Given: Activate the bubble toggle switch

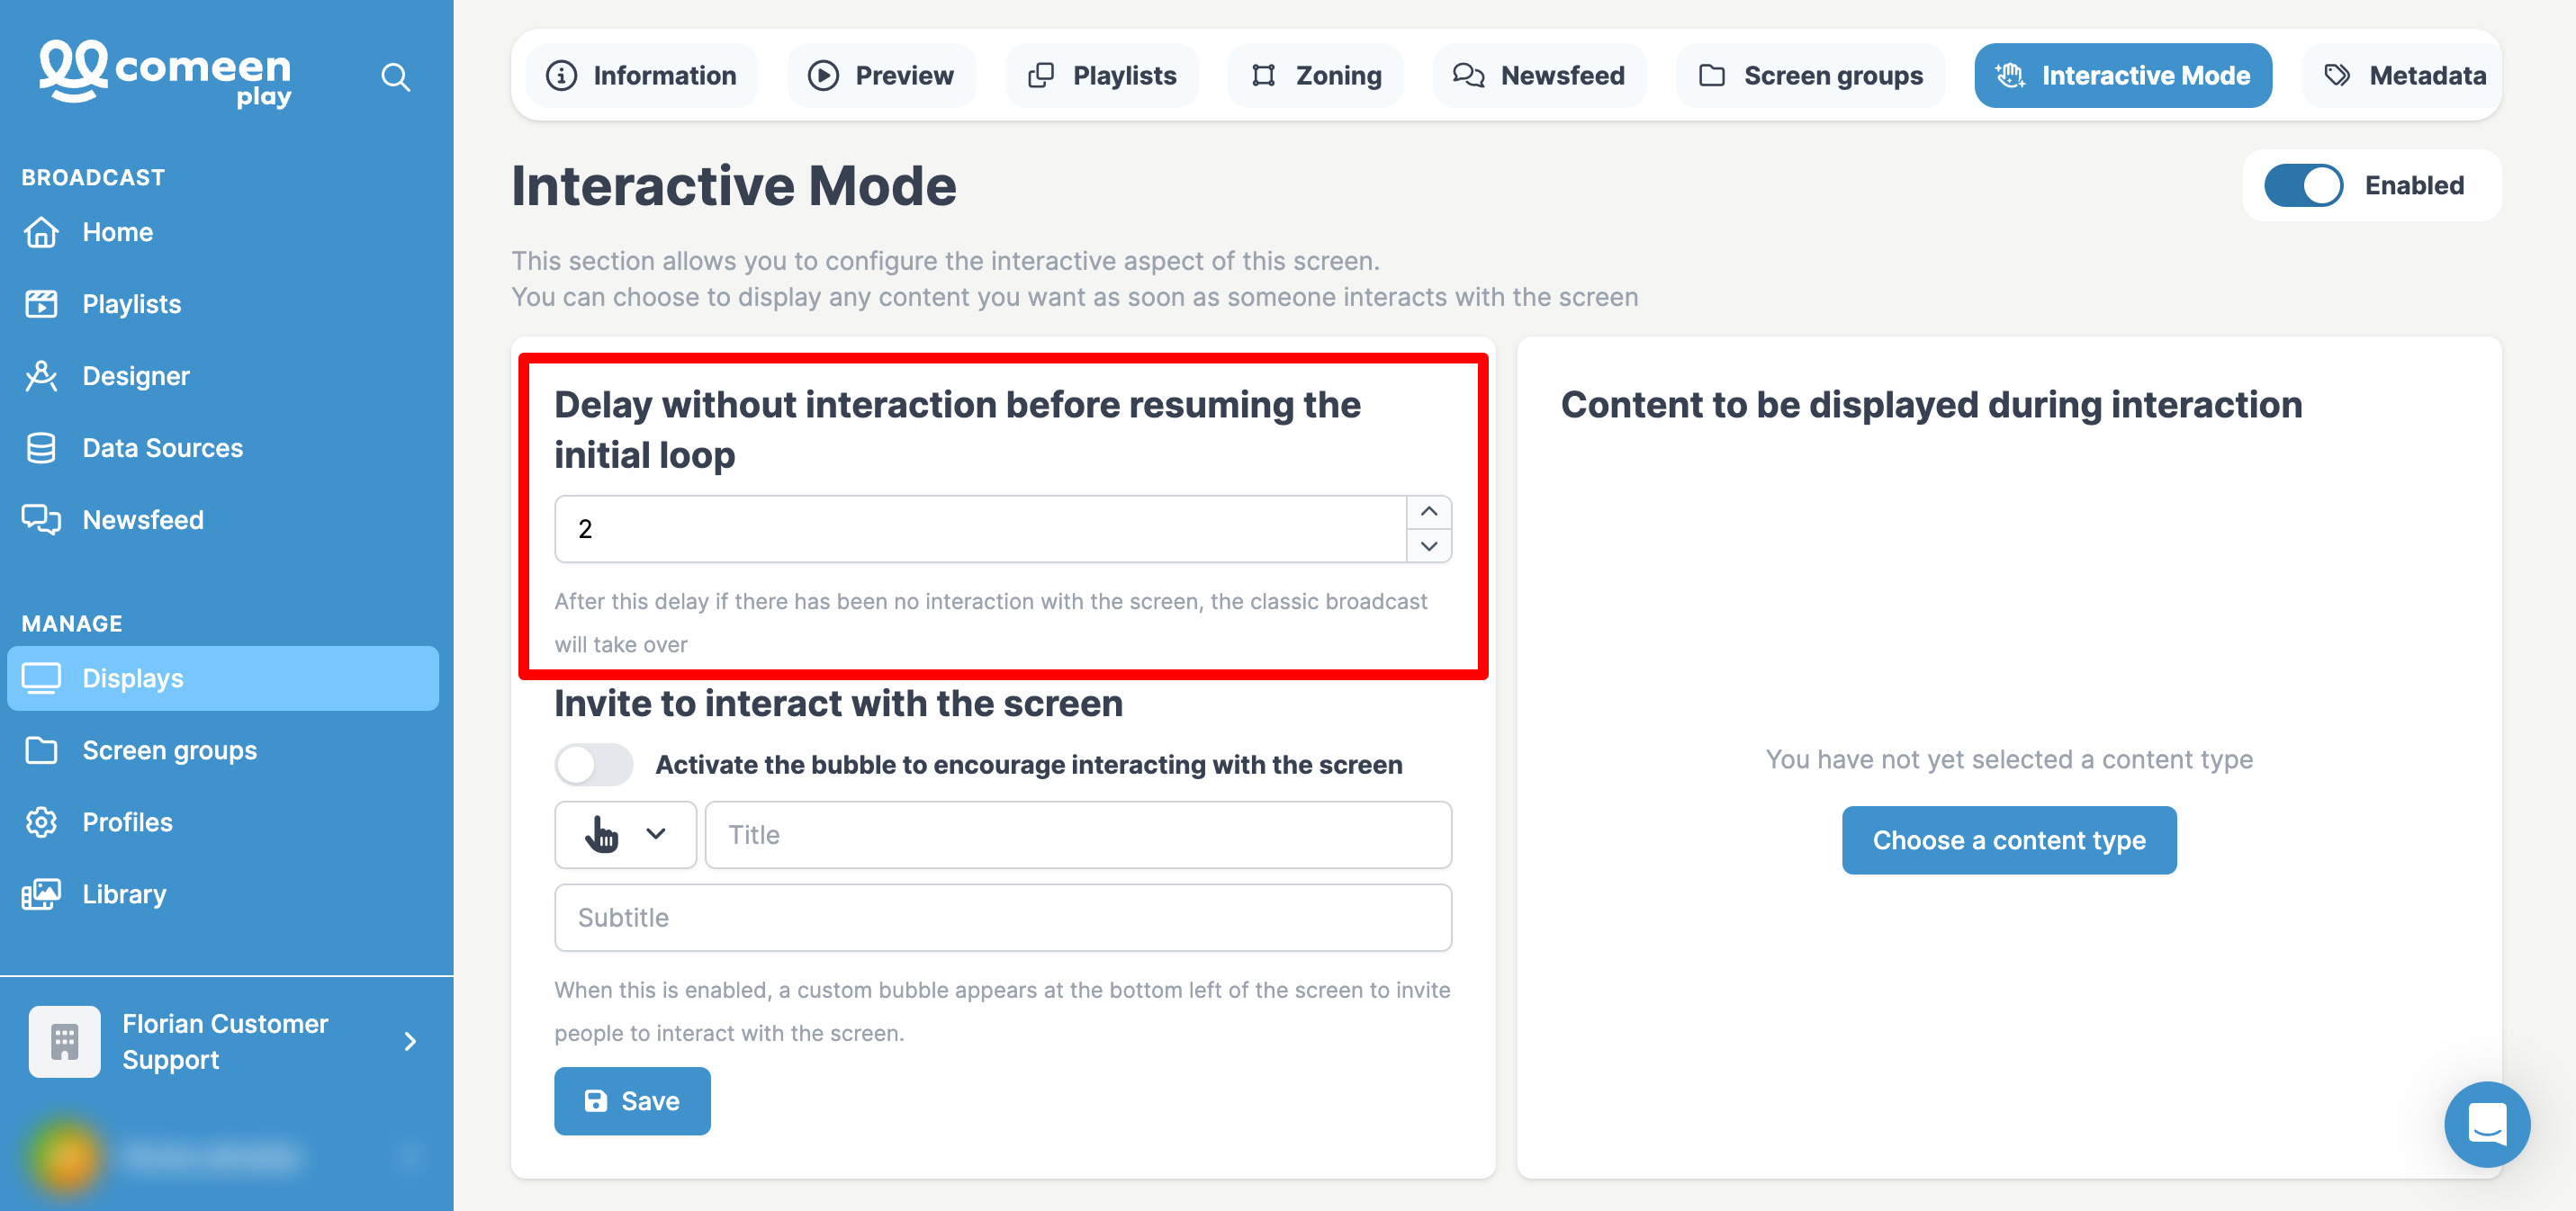Looking at the screenshot, I should [594, 765].
